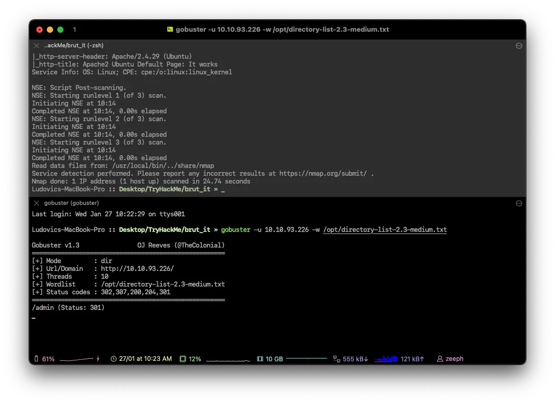Click the user icon next to zeeph

click(440, 359)
